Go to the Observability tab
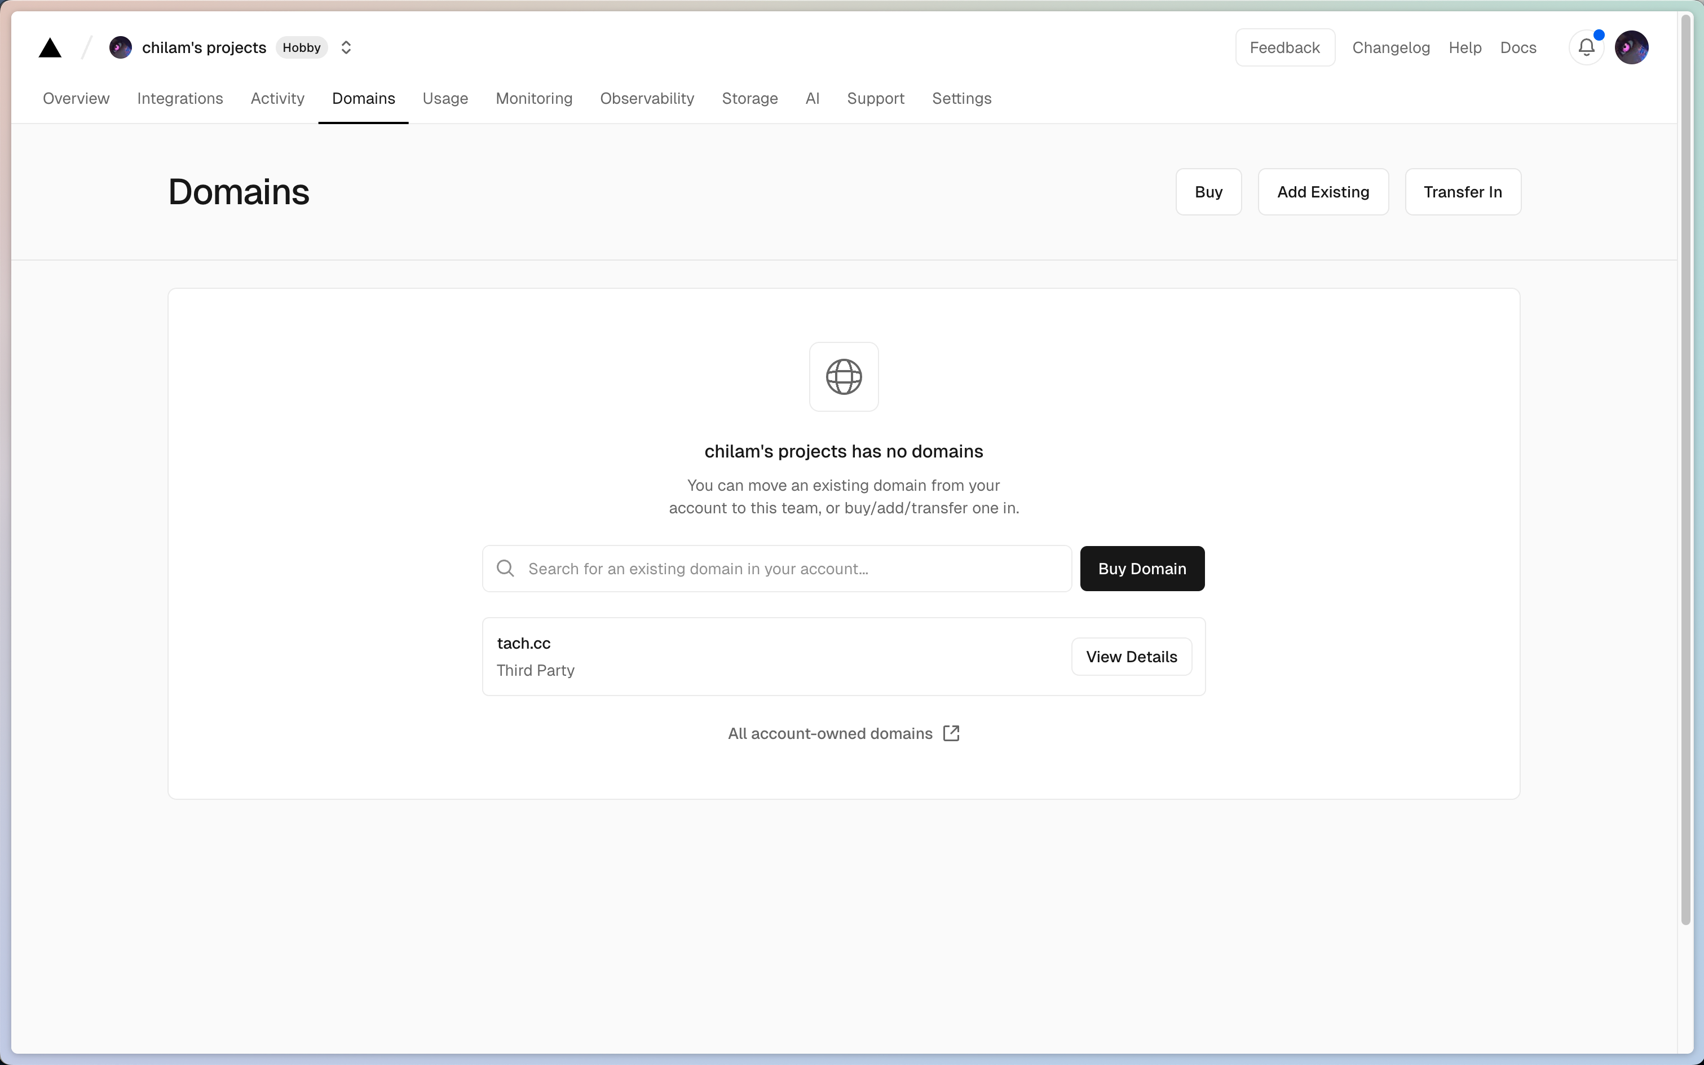Image resolution: width=1704 pixels, height=1065 pixels. pyautogui.click(x=646, y=99)
